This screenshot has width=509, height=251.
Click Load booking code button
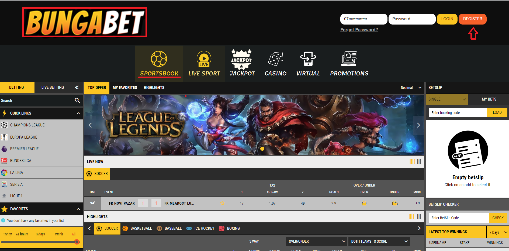[x=497, y=112]
